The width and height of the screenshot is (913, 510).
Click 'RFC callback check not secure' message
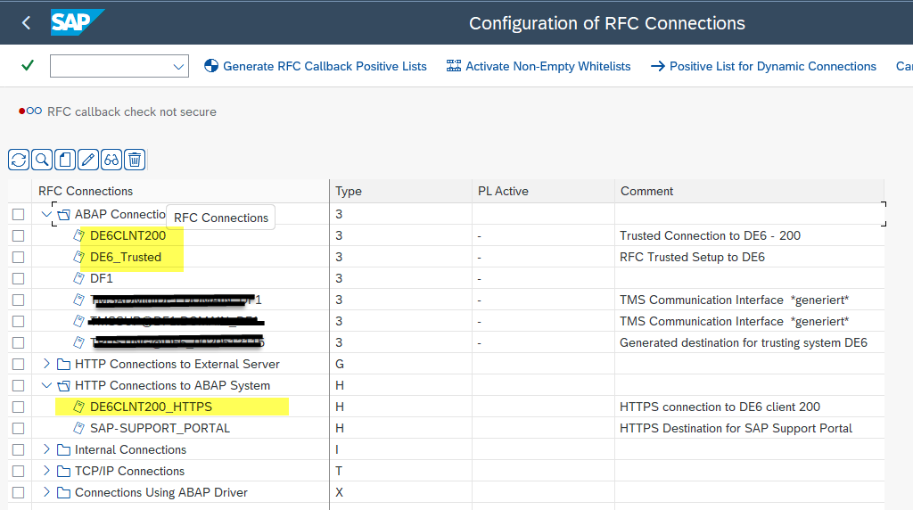pyautogui.click(x=132, y=111)
